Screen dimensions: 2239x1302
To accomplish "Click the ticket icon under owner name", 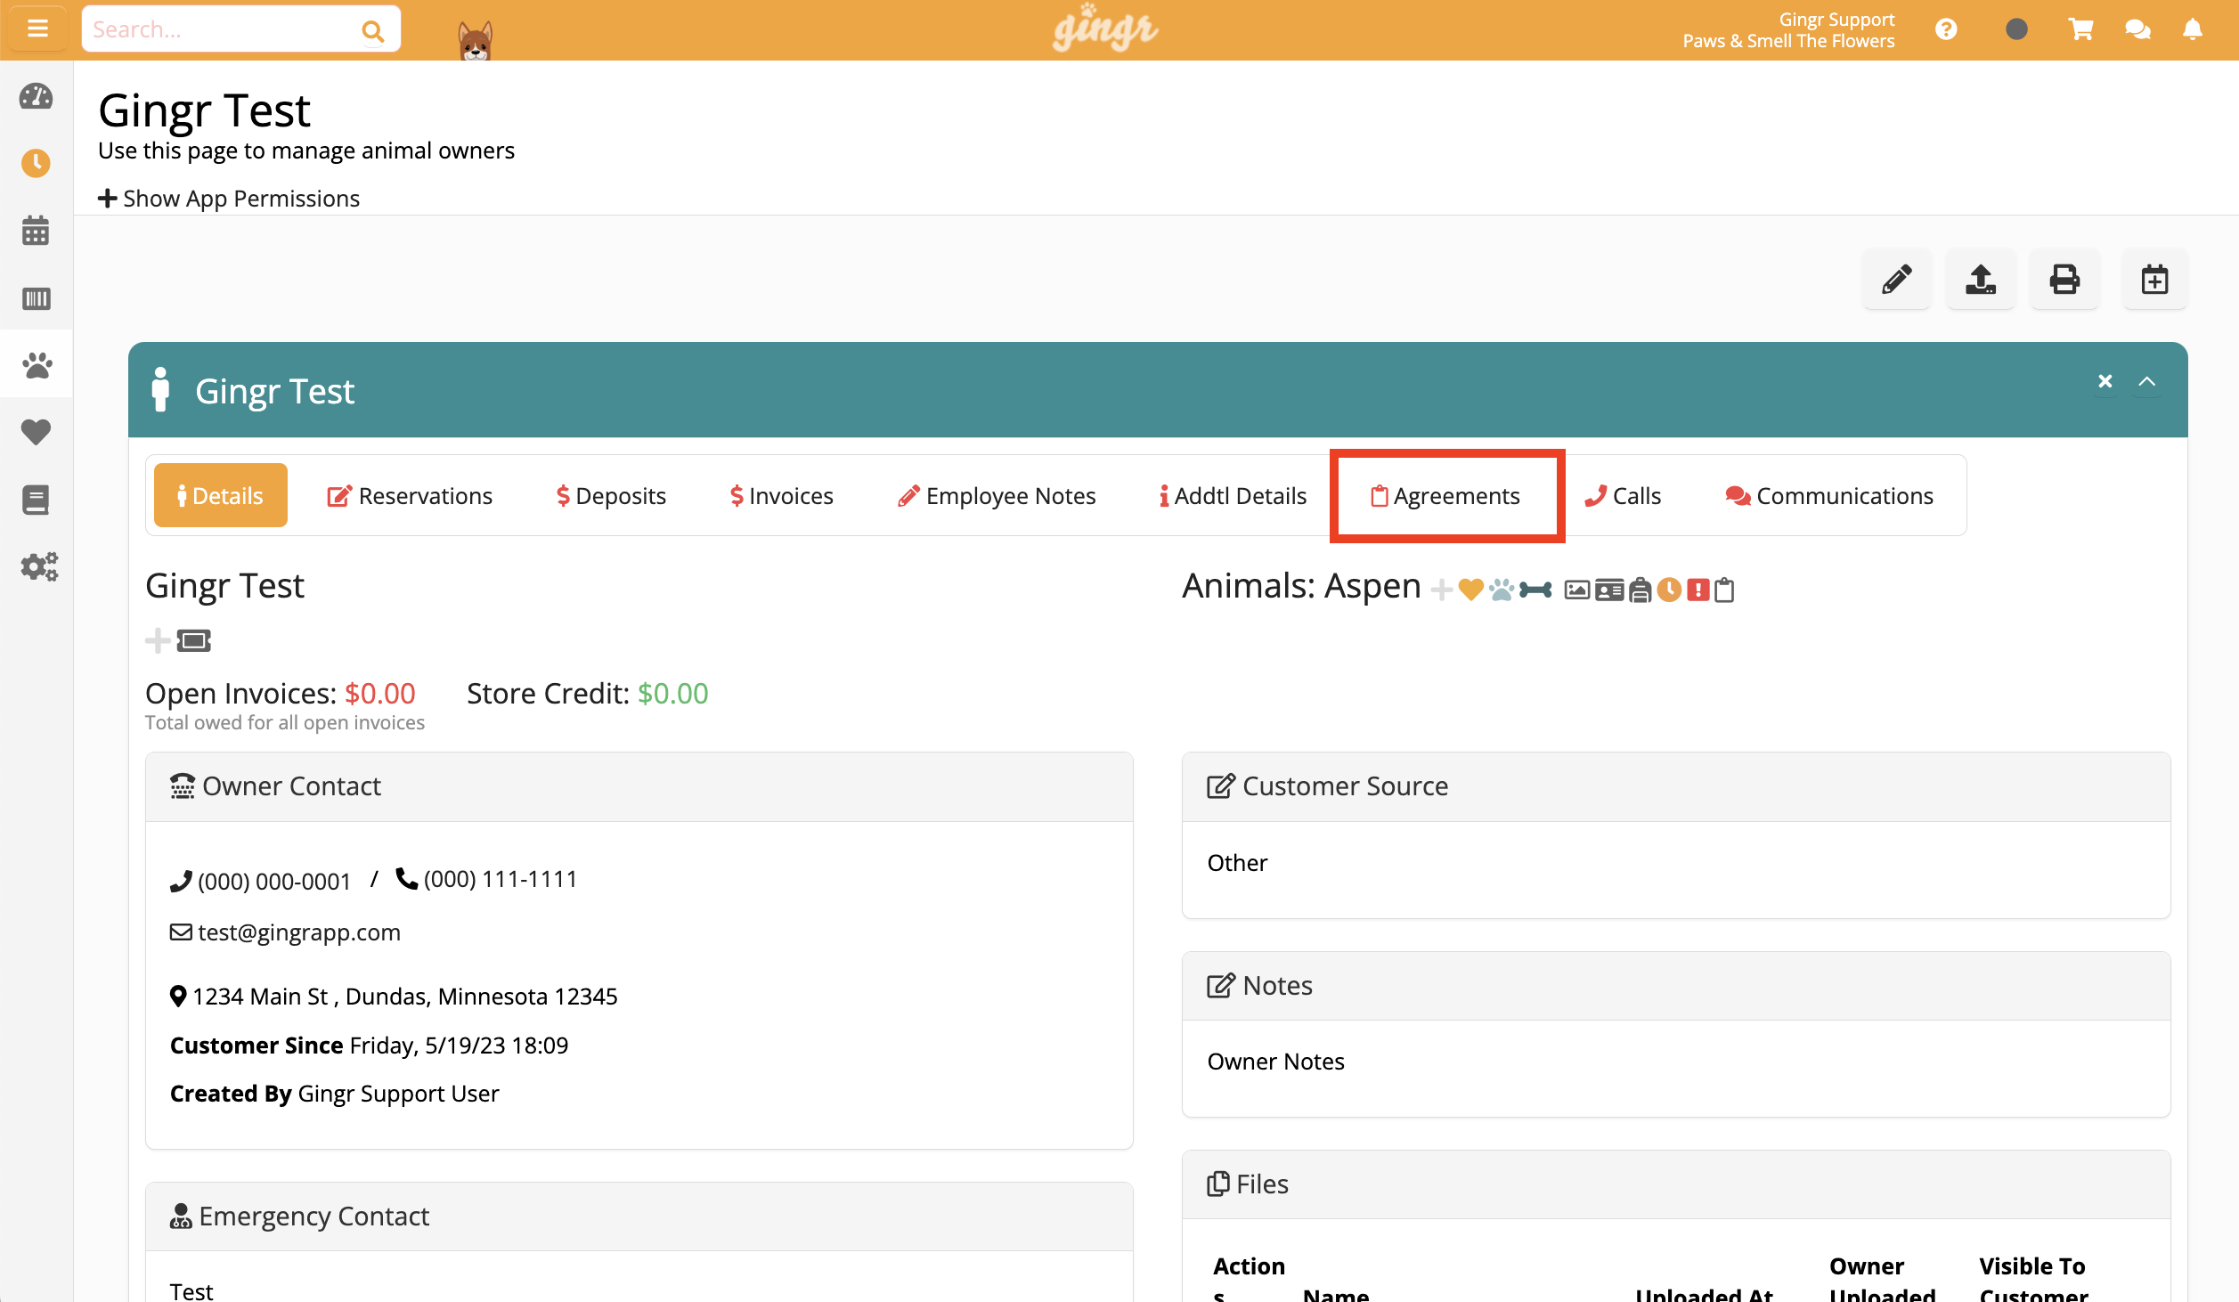I will (x=193, y=640).
